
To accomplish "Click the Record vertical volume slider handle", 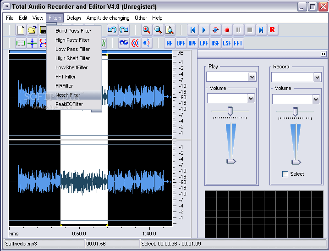I will tap(296, 162).
